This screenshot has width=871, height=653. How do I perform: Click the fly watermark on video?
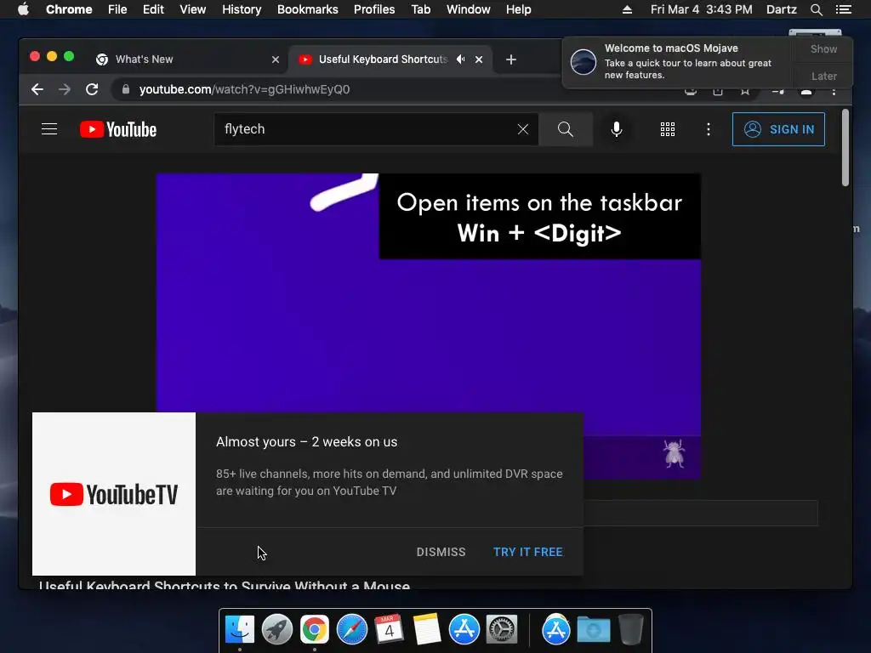click(674, 453)
